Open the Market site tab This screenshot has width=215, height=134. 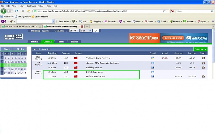[74, 41]
